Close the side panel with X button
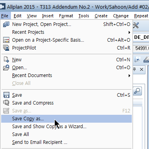Image resolution: width=149 pixels, height=149 pixels. pos(142,69)
